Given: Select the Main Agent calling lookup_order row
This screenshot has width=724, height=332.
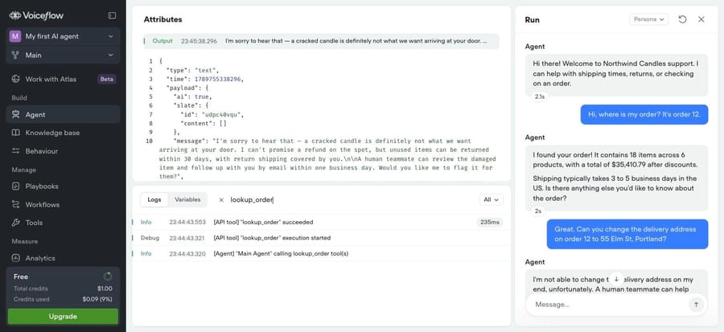Looking at the screenshot, I should pos(321,253).
